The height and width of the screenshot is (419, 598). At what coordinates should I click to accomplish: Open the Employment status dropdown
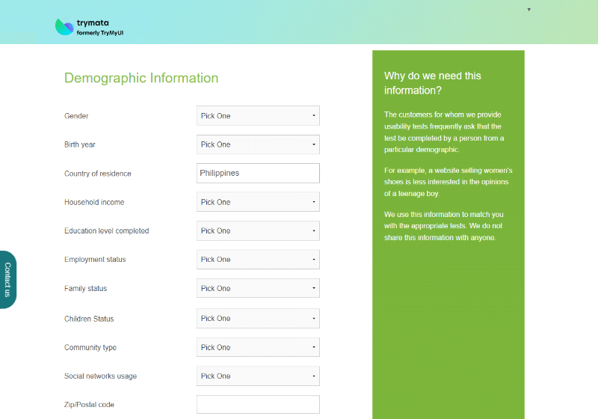258,260
